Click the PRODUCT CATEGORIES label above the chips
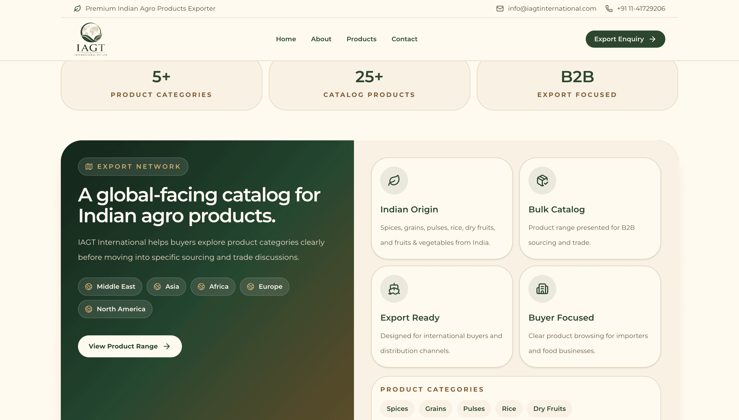 coord(432,389)
